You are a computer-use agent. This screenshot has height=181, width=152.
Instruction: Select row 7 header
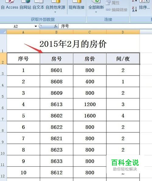3,116
